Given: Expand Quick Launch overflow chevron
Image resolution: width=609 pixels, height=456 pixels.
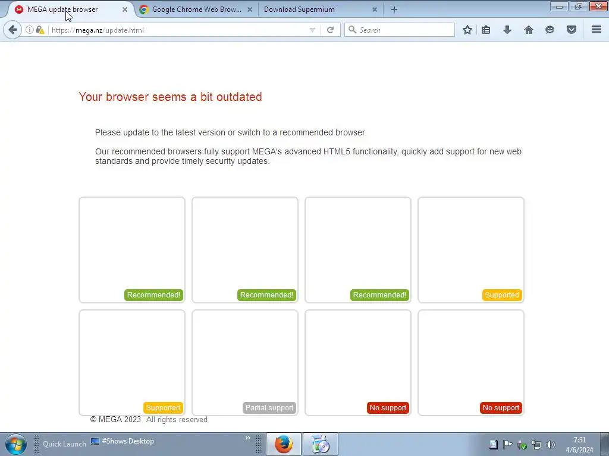Looking at the screenshot, I should [x=248, y=438].
